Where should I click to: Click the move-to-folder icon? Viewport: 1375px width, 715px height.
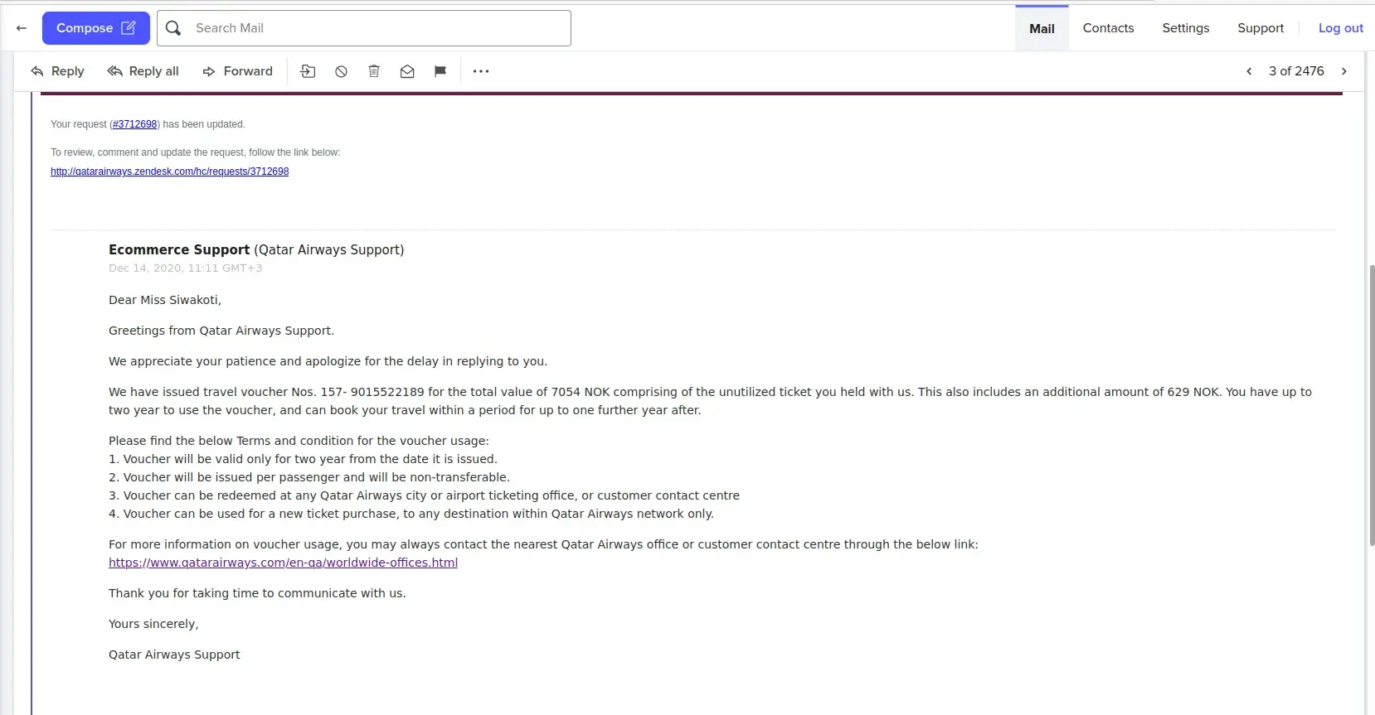coord(308,71)
